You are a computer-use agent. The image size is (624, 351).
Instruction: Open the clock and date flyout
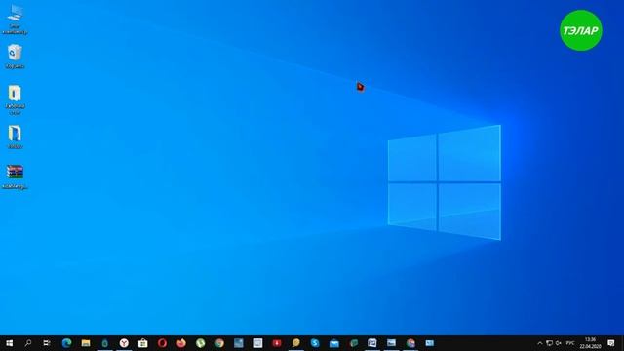tap(590, 343)
